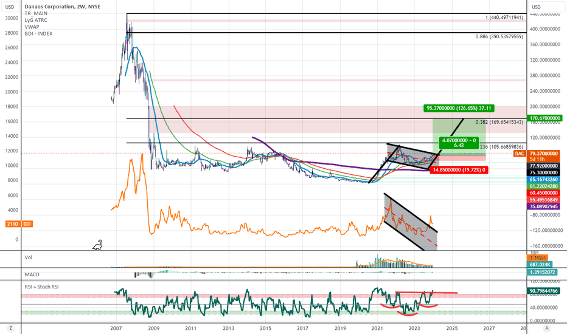The height and width of the screenshot is (334, 567).
Task: Select the LyG ATRC indicator label
Action: (x=36, y=20)
